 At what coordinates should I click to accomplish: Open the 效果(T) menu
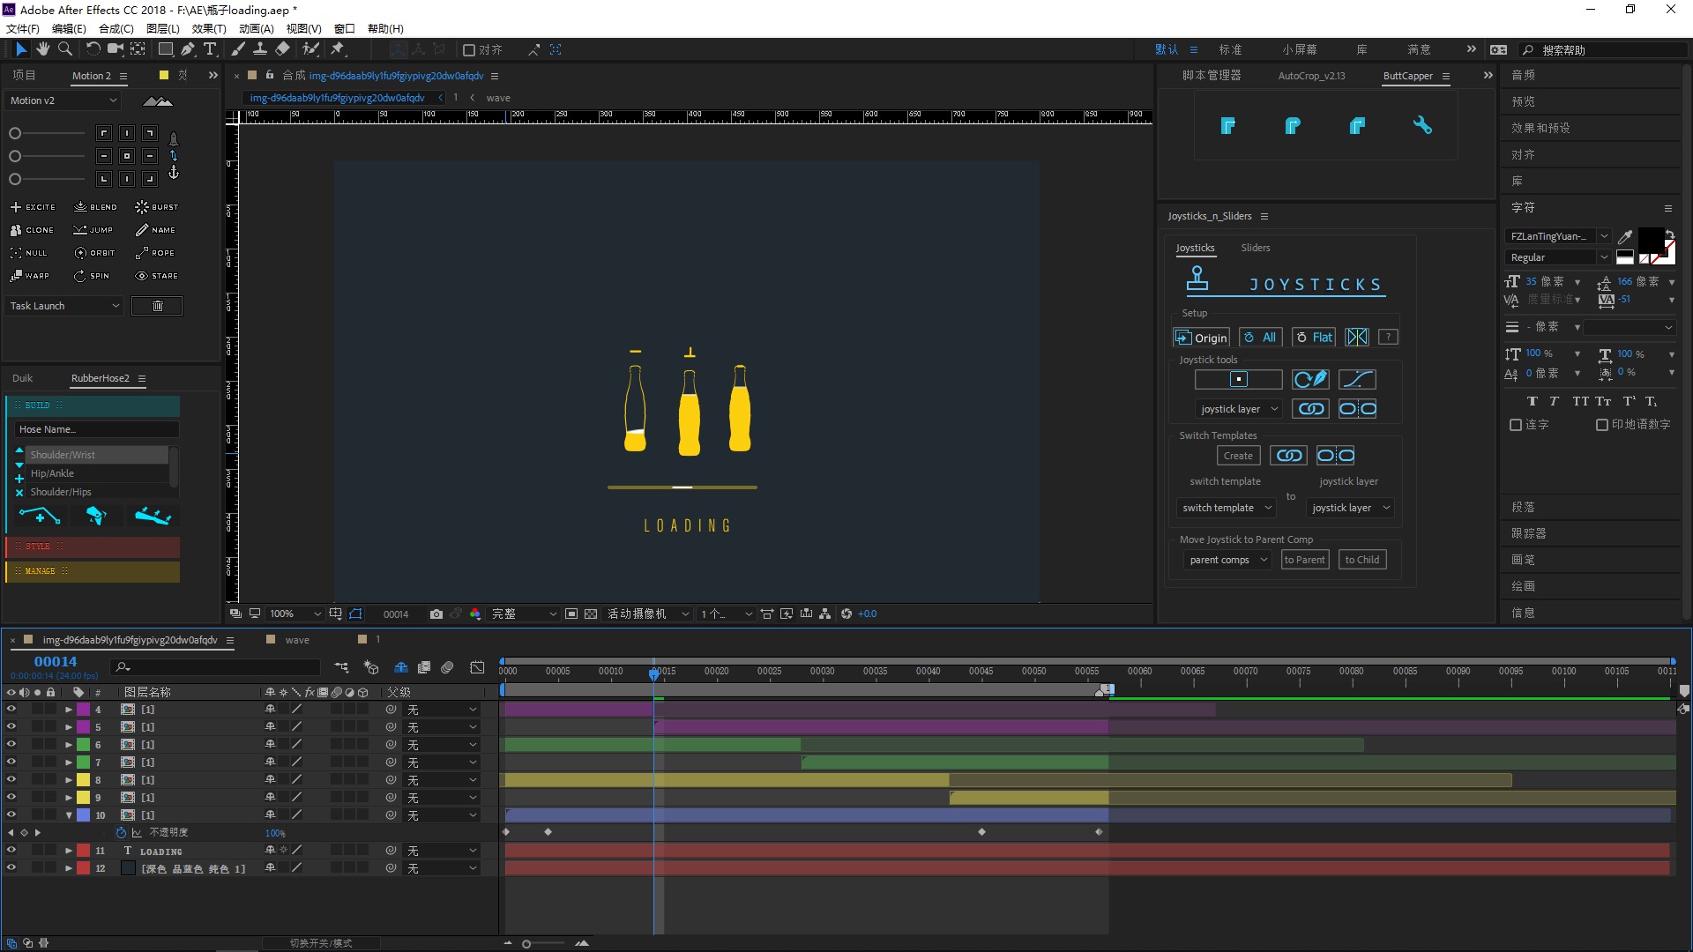pos(208,28)
